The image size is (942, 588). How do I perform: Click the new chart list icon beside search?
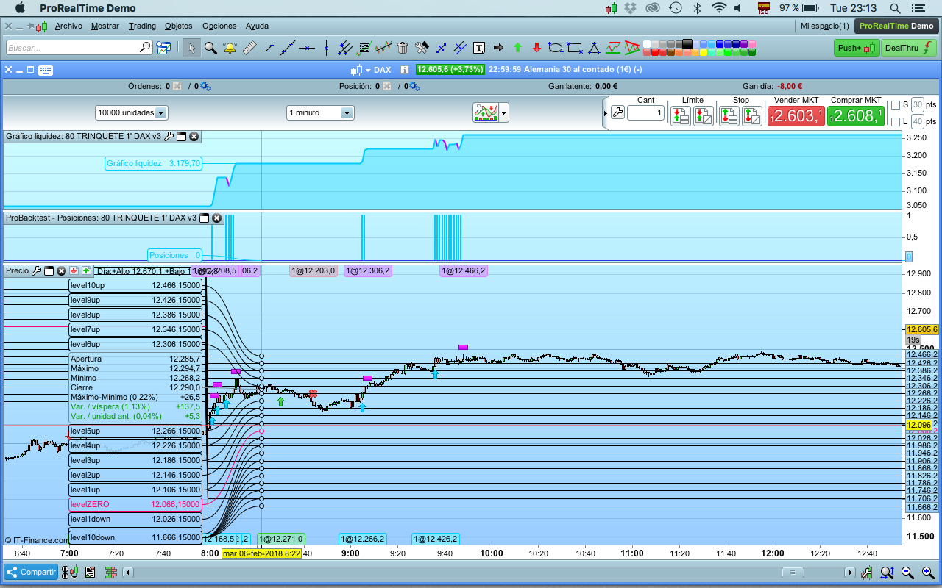pos(163,48)
